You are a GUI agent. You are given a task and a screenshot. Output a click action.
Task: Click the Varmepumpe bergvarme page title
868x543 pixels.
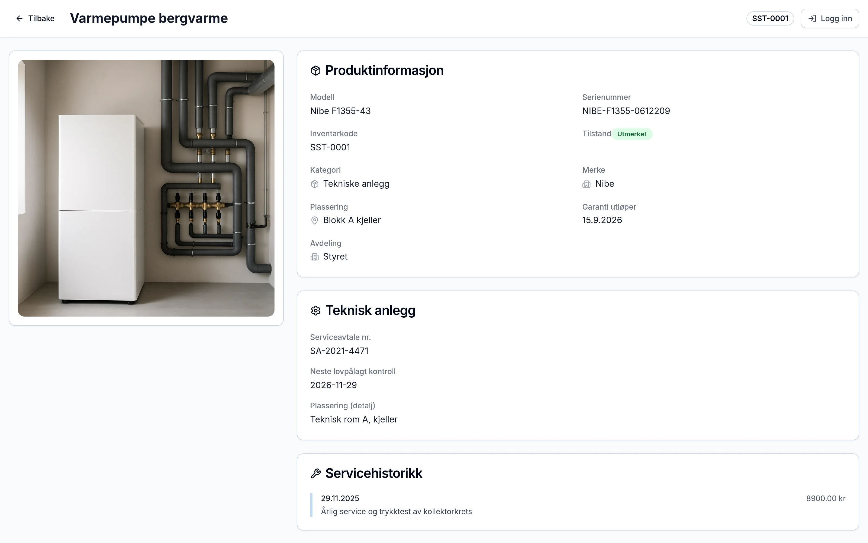(x=149, y=18)
